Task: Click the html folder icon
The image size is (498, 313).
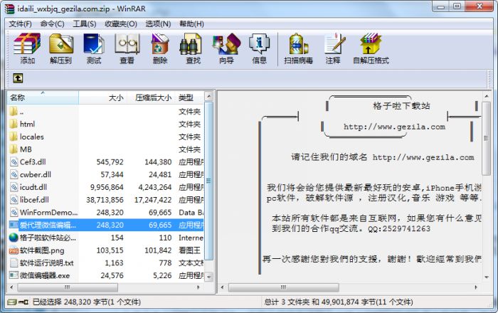Action: tap(14, 124)
